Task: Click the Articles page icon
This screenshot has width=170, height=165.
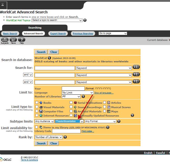Action: click(109, 103)
